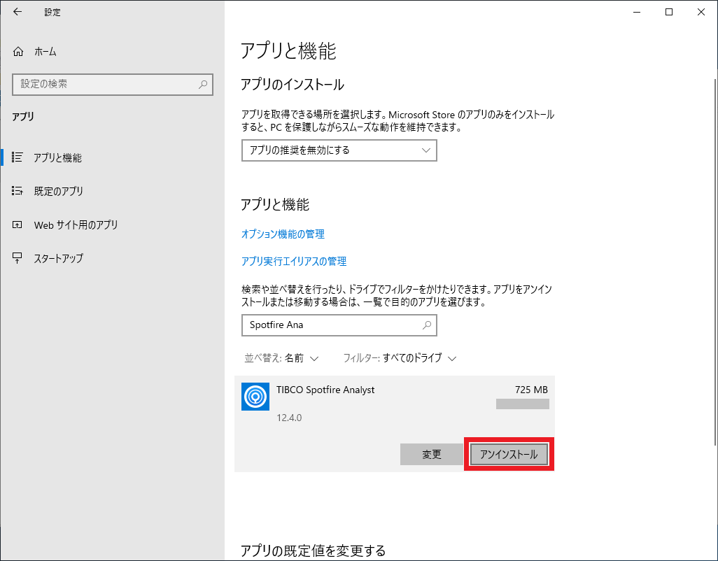
Task: Open Web サイト用のアプリ settings
Action: pos(76,225)
